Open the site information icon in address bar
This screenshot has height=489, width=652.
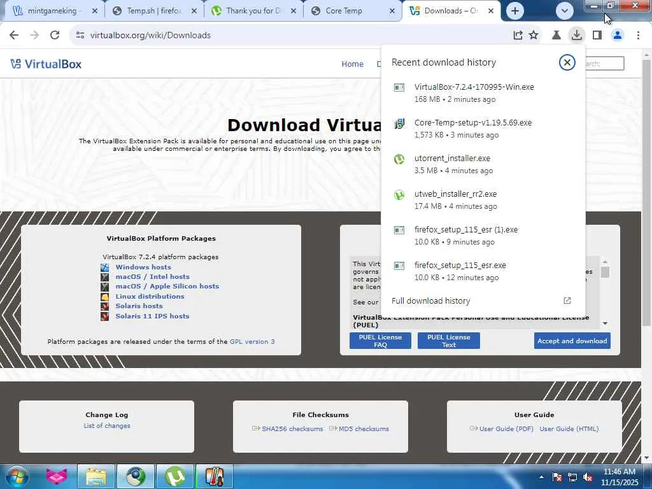(x=80, y=36)
